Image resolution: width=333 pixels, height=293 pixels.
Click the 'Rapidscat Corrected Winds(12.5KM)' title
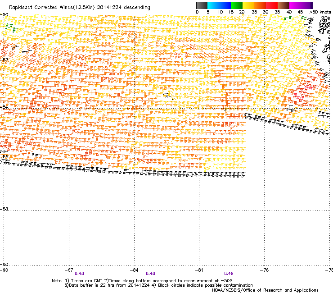(x=52, y=8)
